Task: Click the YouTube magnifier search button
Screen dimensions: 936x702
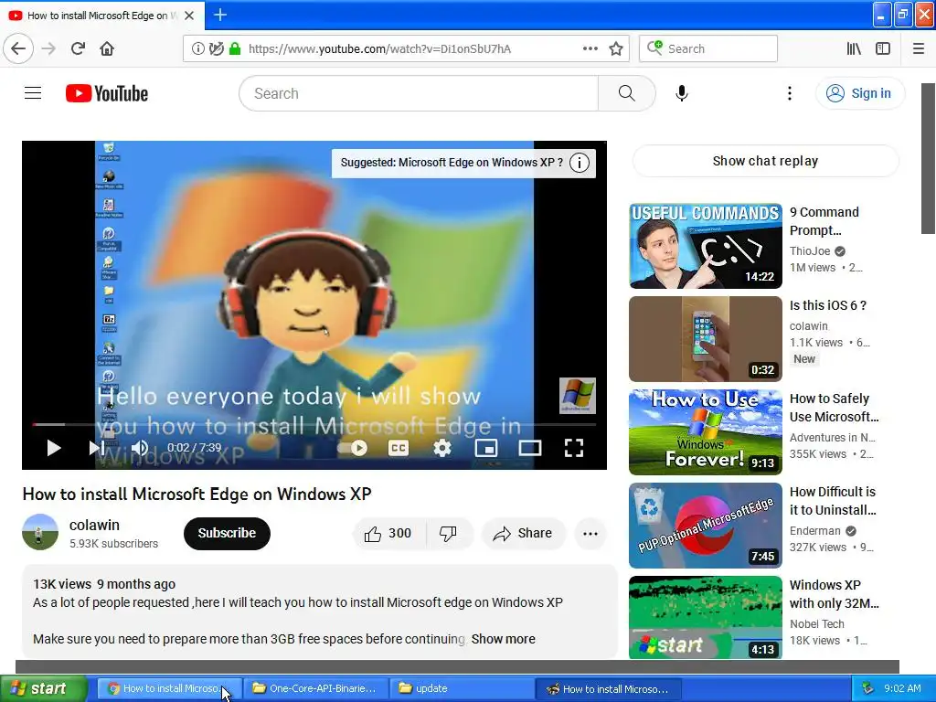Action: (626, 93)
